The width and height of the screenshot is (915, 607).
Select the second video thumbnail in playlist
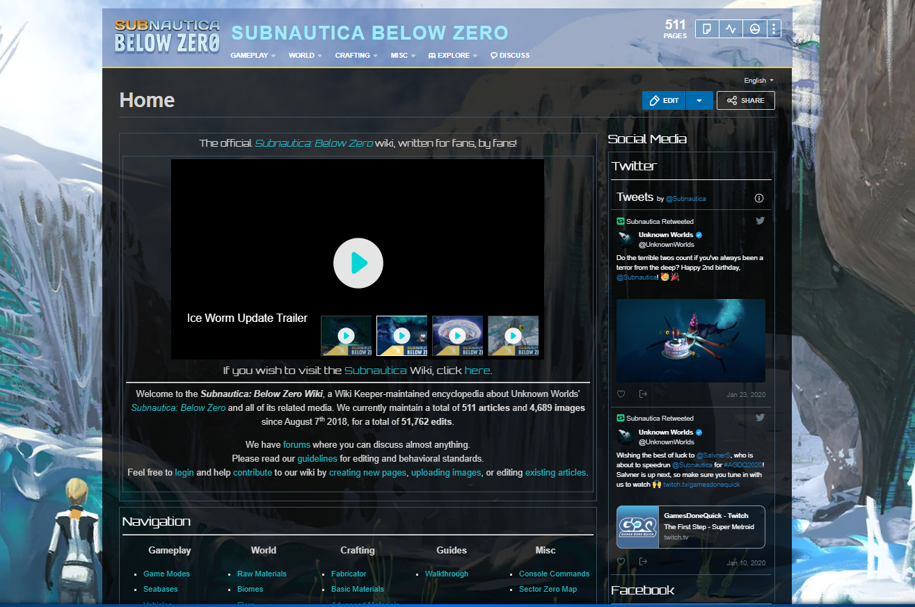click(401, 336)
